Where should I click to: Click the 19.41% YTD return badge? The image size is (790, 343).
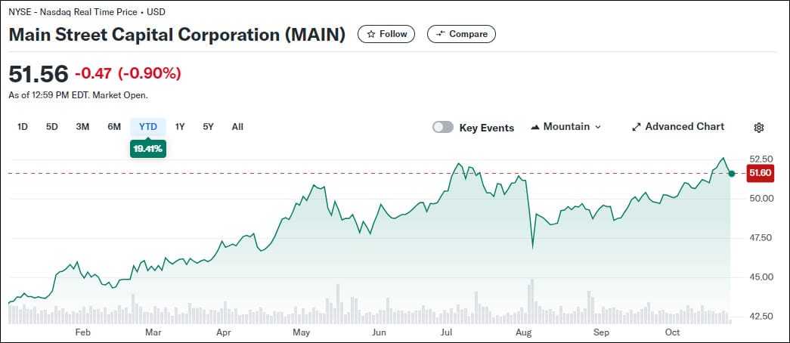148,149
